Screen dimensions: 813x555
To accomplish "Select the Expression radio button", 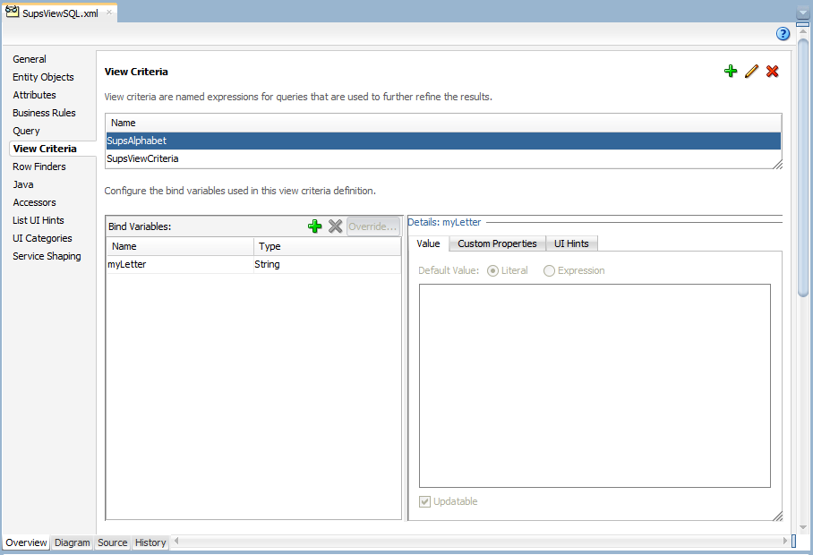I will [550, 270].
